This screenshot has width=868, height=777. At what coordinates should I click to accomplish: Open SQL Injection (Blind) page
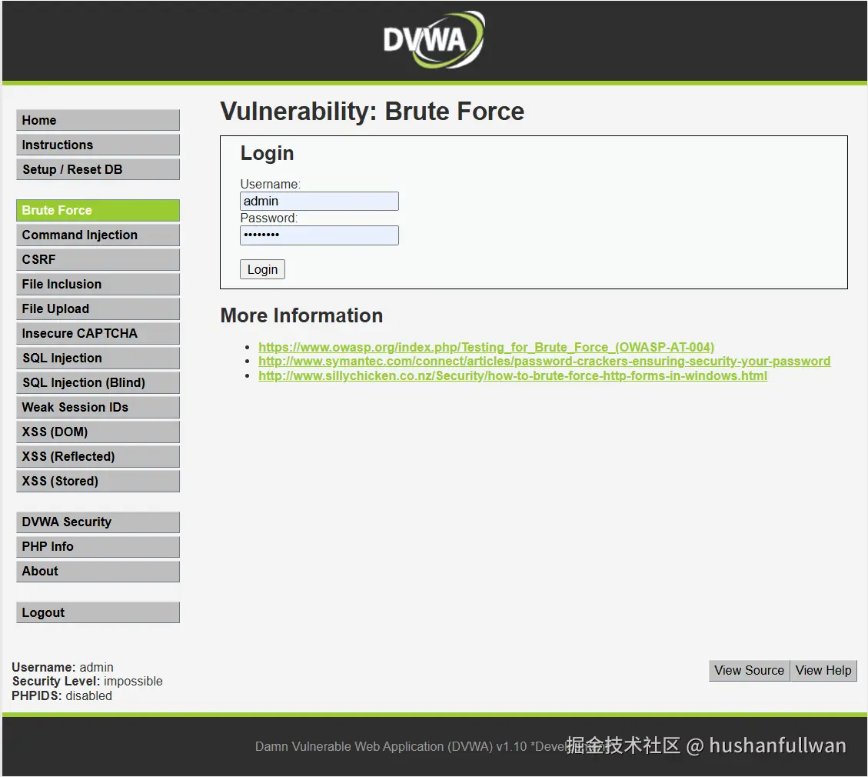tap(98, 382)
